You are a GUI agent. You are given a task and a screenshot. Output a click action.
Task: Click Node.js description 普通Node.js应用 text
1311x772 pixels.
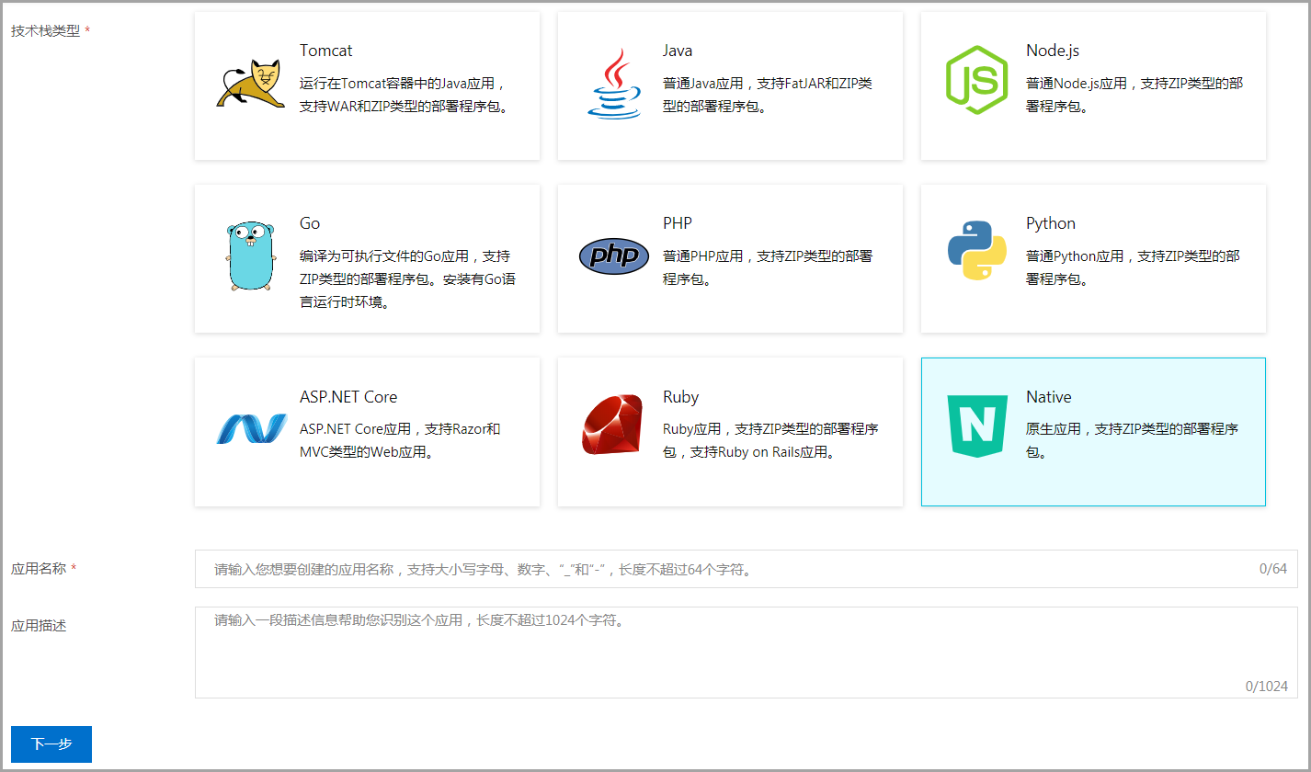(1134, 95)
